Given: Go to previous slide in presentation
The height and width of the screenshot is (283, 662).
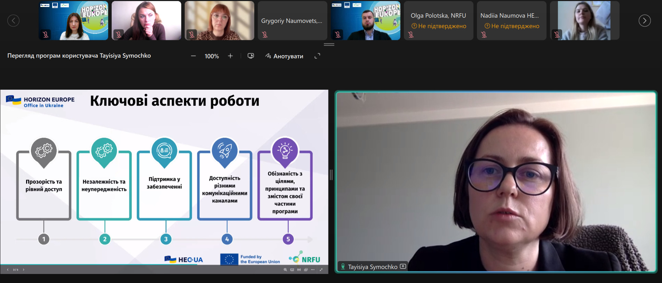Looking at the screenshot, I should [x=8, y=269].
